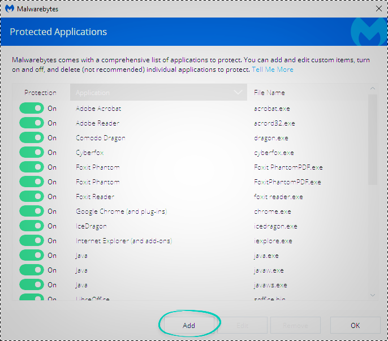Viewport: 388px width, 341px height.
Task: Disable protection for Comodo Dragon
Action: point(32,137)
